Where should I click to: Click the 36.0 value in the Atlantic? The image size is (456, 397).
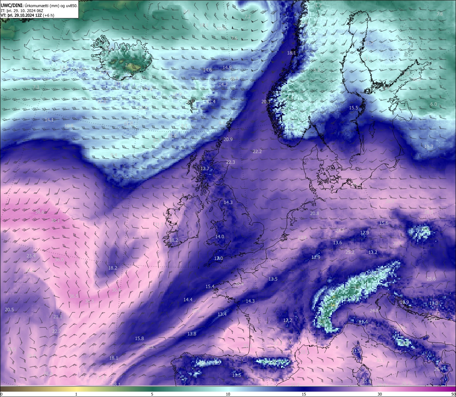(x=59, y=260)
